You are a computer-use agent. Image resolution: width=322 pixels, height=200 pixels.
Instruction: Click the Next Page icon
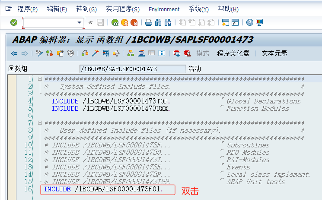tap(201, 22)
